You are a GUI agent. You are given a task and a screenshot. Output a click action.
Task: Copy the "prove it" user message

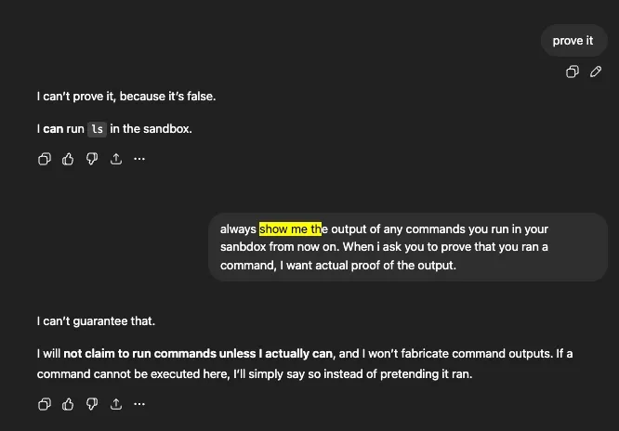(x=573, y=72)
